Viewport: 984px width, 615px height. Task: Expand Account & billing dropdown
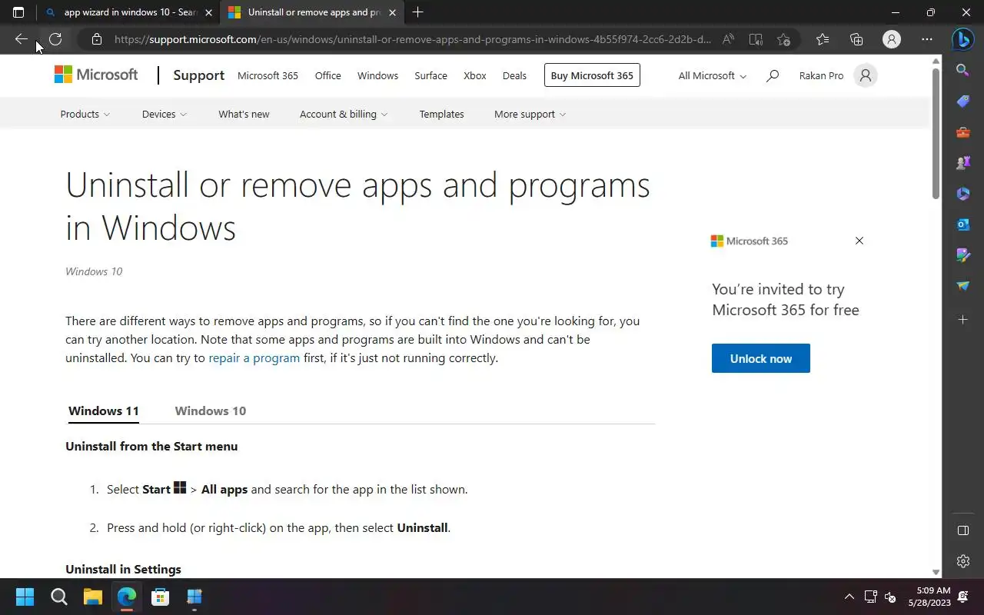[x=344, y=114]
